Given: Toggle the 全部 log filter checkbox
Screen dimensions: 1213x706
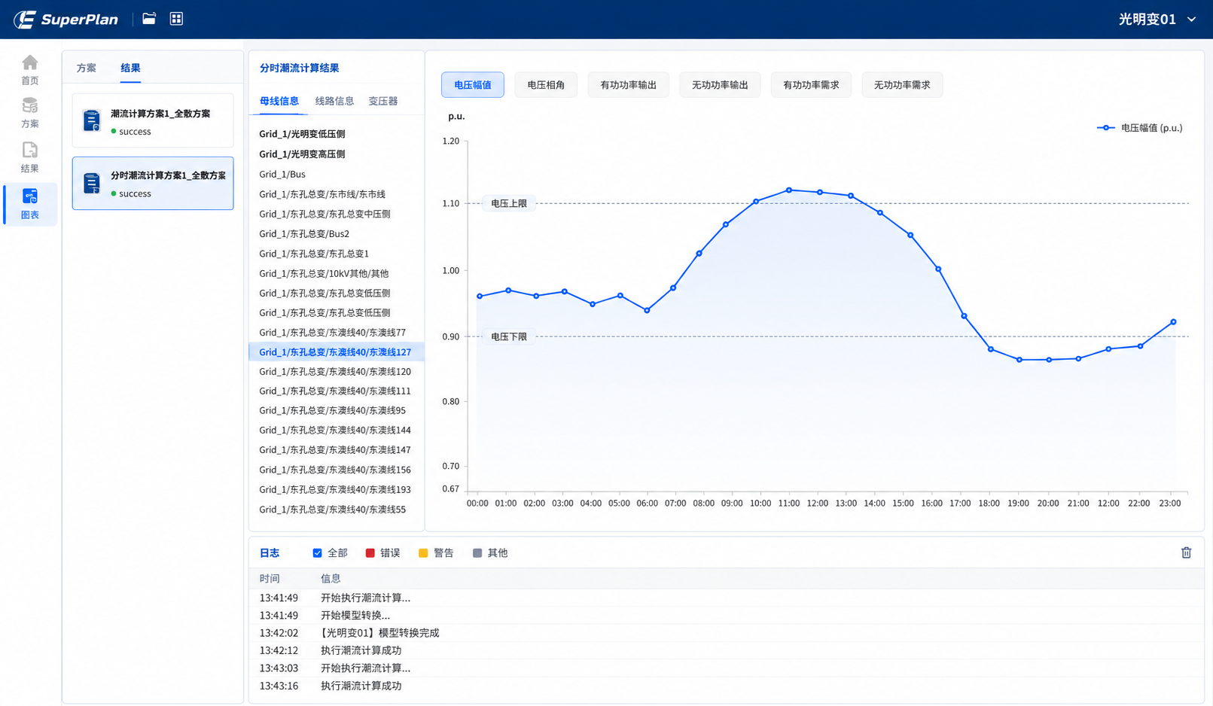Looking at the screenshot, I should [x=317, y=553].
